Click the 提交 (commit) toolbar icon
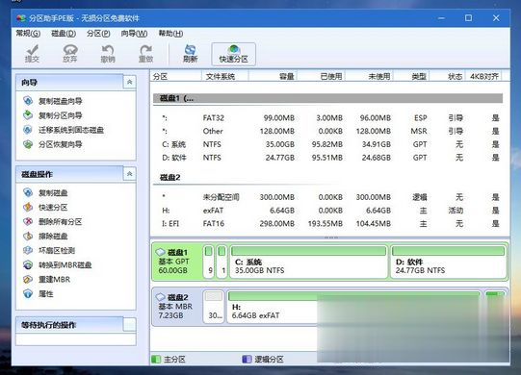Image resolution: width=521 pixels, height=375 pixels. coord(32,54)
